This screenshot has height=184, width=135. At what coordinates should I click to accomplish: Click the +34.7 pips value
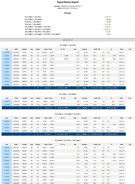pos(78,128)
